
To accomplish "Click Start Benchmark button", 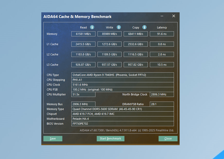I will (x=110, y=138).
